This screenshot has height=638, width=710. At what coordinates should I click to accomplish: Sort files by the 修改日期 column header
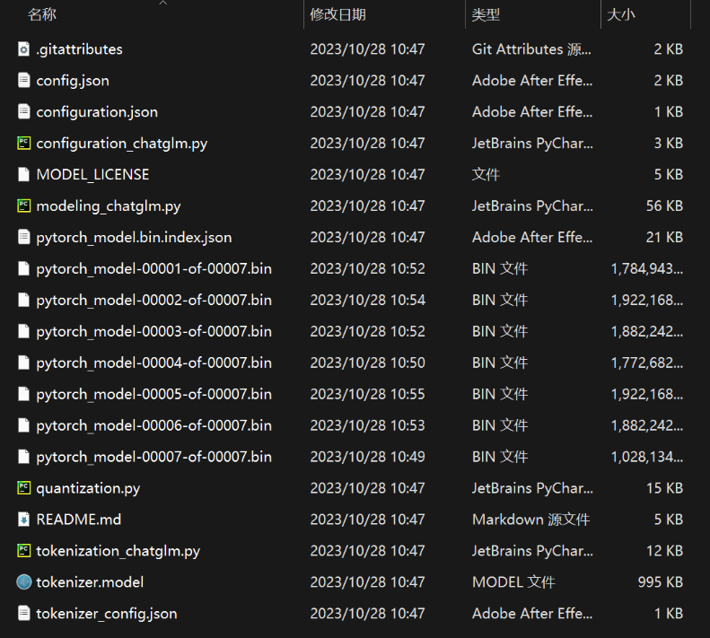point(337,14)
